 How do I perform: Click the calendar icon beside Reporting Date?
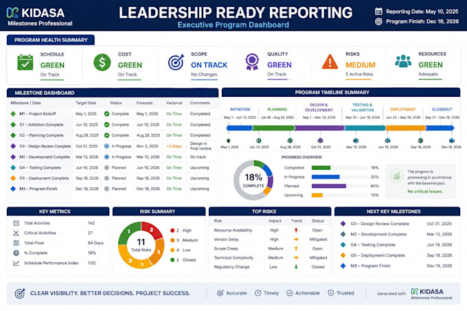click(x=378, y=11)
